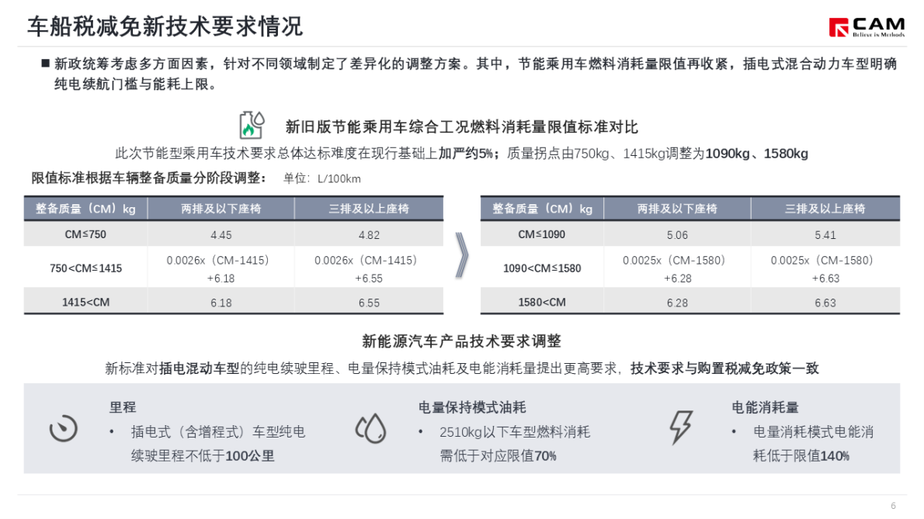Select the 1580<CM table row

point(541,302)
